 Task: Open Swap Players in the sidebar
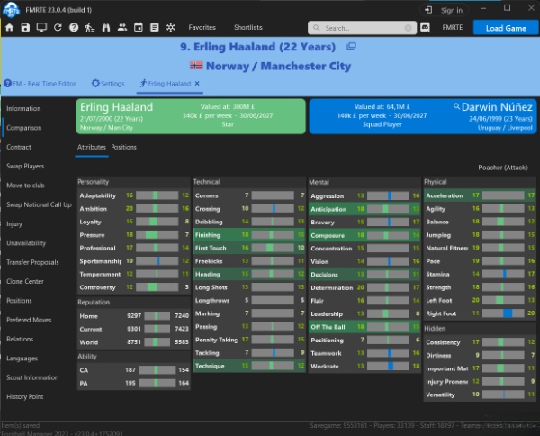[x=25, y=166]
